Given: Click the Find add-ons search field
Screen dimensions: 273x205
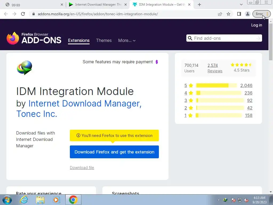Looking at the screenshot, I should click(x=224, y=38).
